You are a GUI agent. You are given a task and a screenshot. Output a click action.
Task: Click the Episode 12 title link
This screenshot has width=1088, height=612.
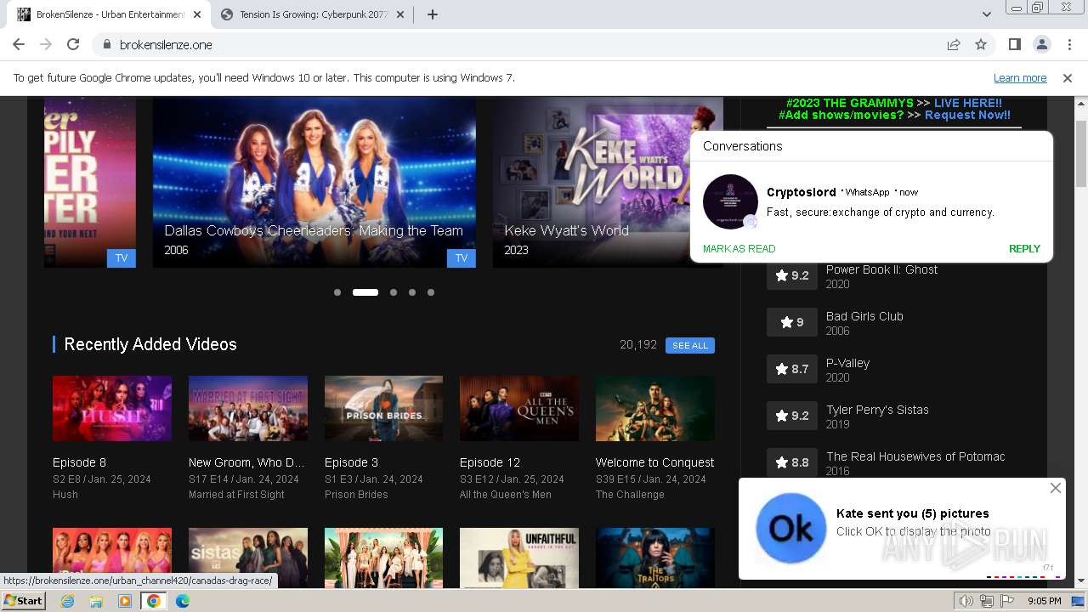(x=490, y=462)
